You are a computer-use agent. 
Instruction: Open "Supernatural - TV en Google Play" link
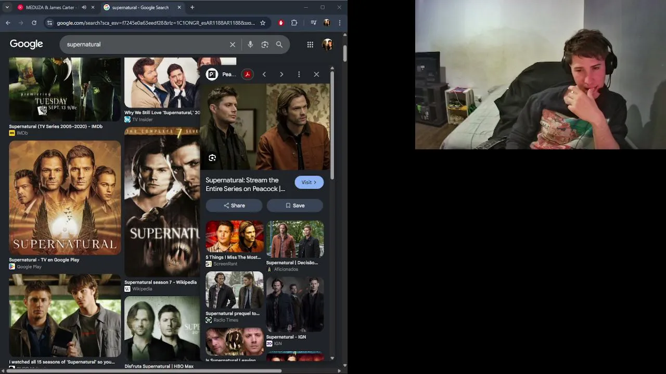pos(44,260)
